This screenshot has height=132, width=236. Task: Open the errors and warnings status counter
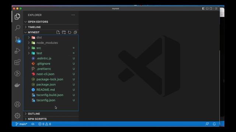pyautogui.click(x=45, y=124)
